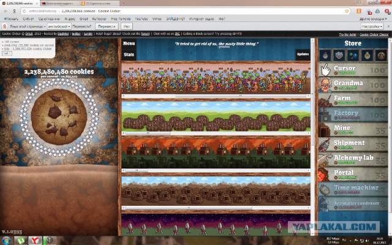The image size is (392, 245).
Task: Decline translation with Нет button
Action: pos(127,26)
